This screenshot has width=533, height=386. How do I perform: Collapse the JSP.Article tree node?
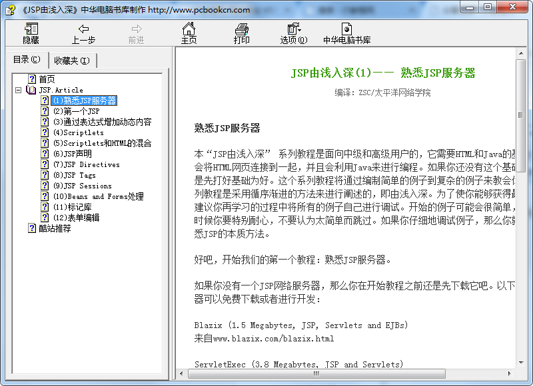(19, 90)
